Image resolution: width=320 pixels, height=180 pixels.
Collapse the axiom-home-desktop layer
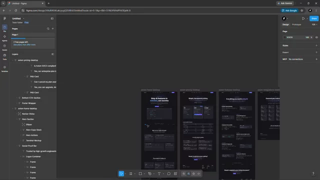(13, 108)
